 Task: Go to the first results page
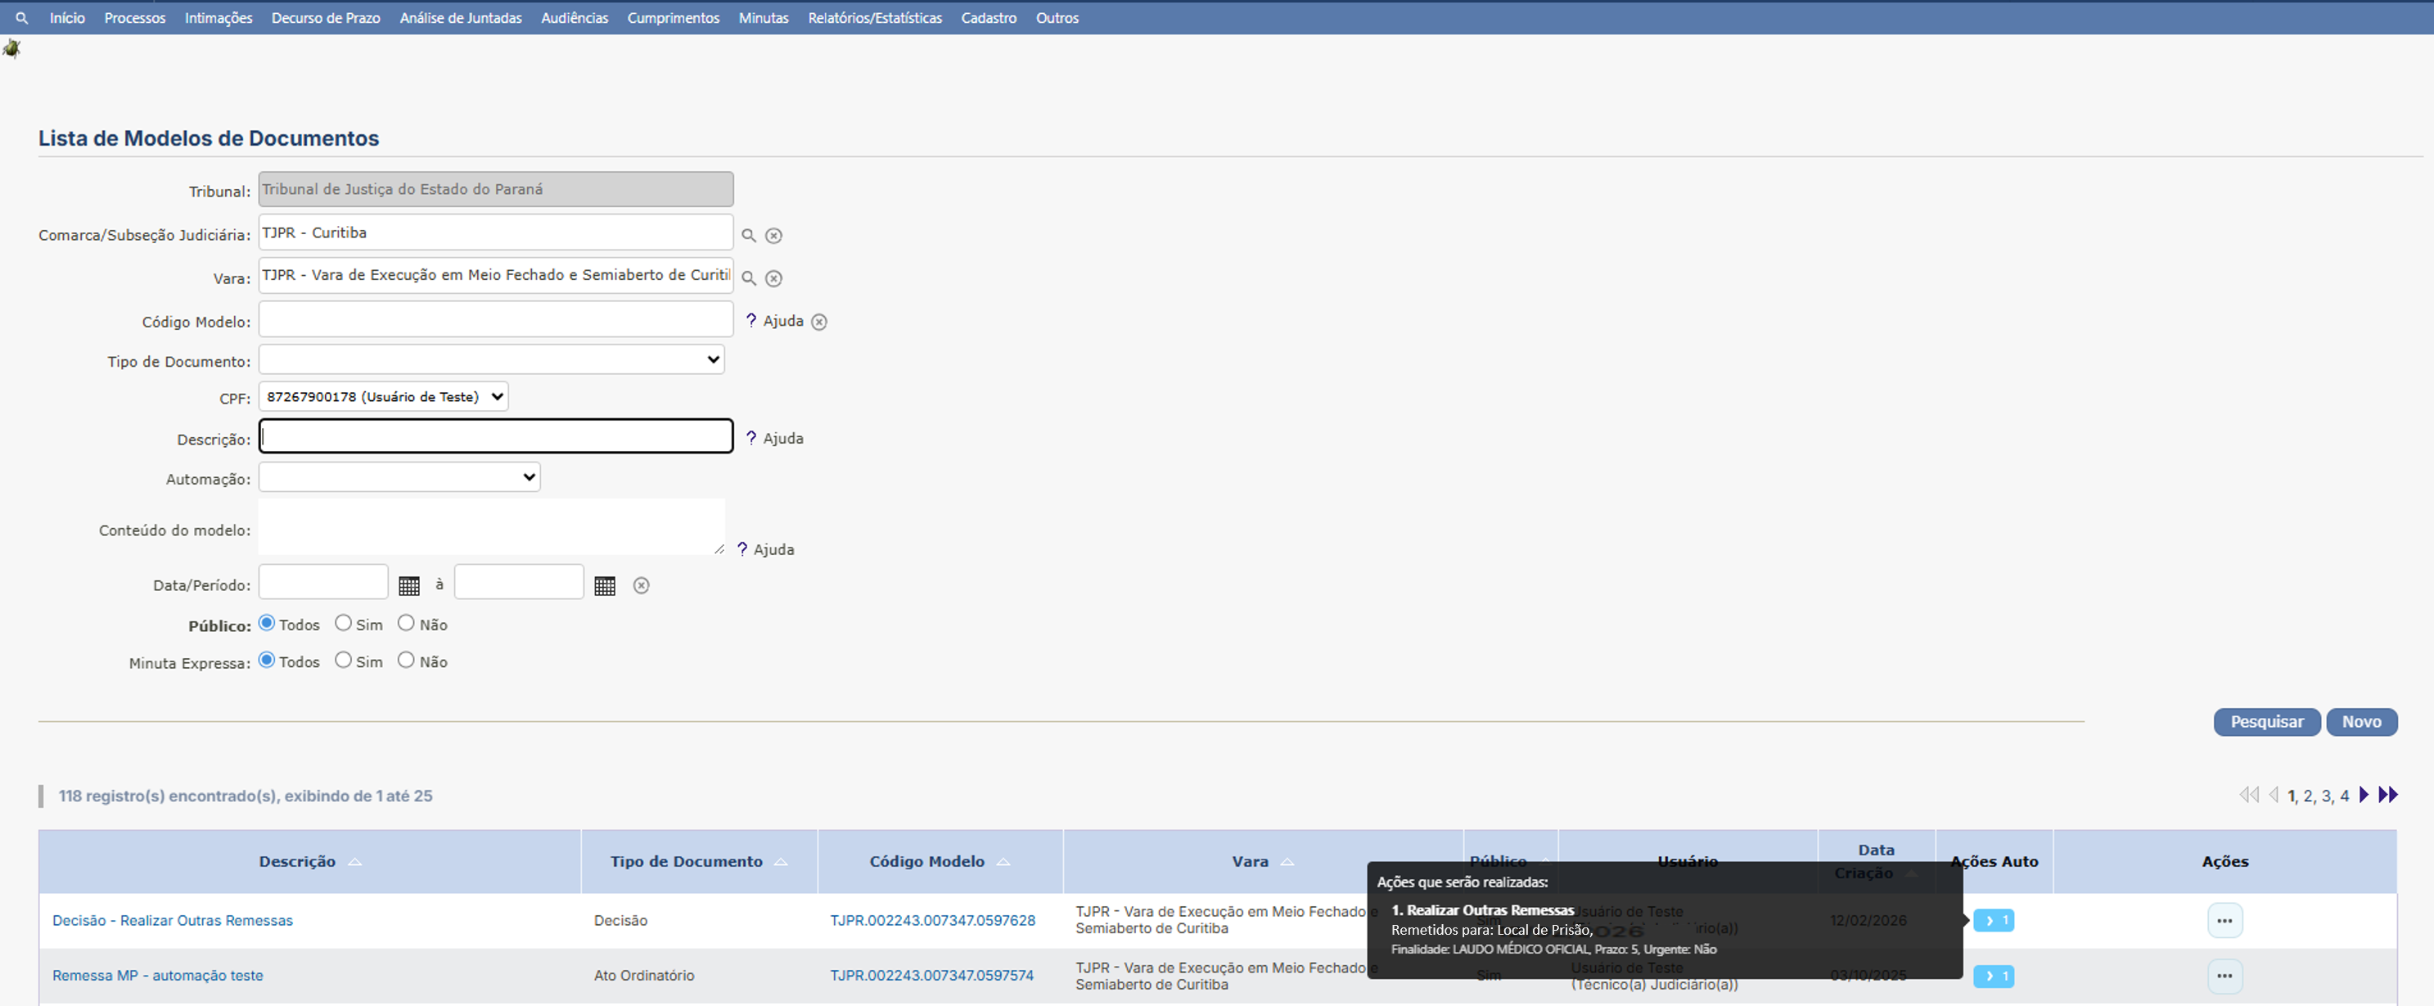point(2249,795)
